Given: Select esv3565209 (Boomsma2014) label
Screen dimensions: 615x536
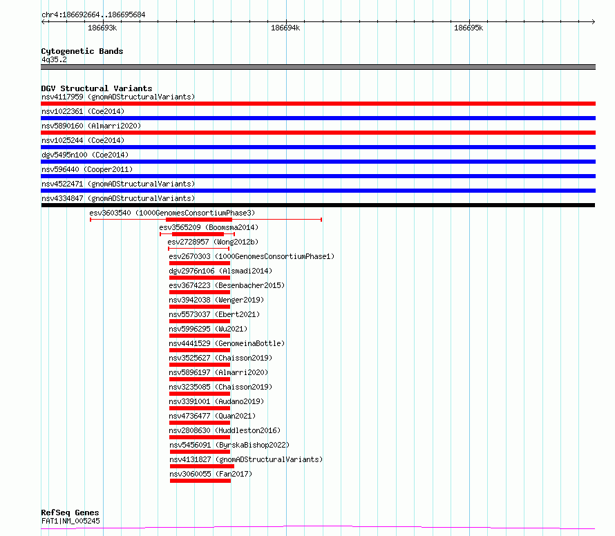Looking at the screenshot, I should click(209, 227).
